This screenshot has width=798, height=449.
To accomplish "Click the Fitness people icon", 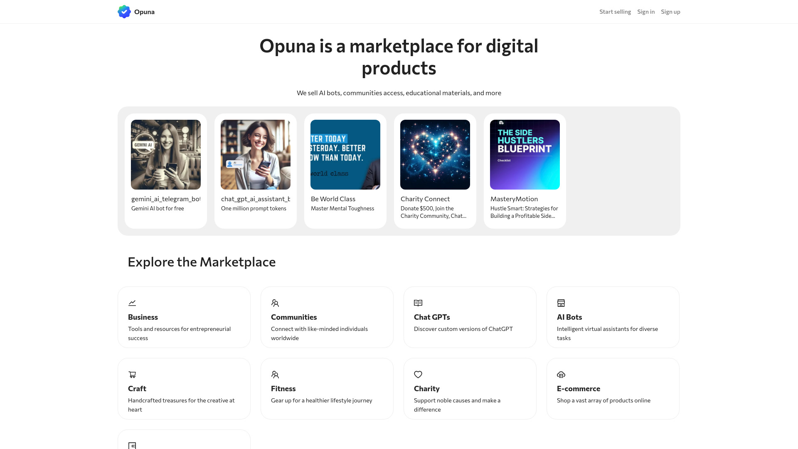I will 275,374.
